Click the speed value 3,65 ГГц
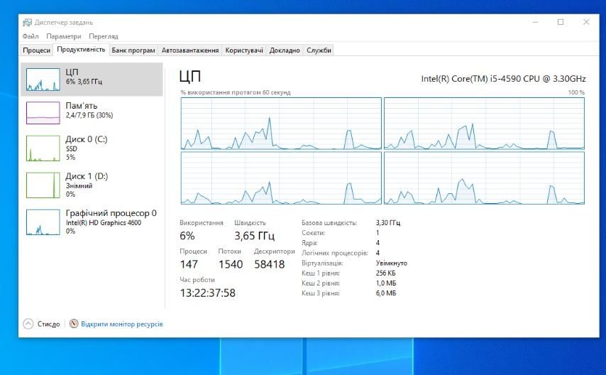Viewport: 606px width, 375px height. coord(254,236)
